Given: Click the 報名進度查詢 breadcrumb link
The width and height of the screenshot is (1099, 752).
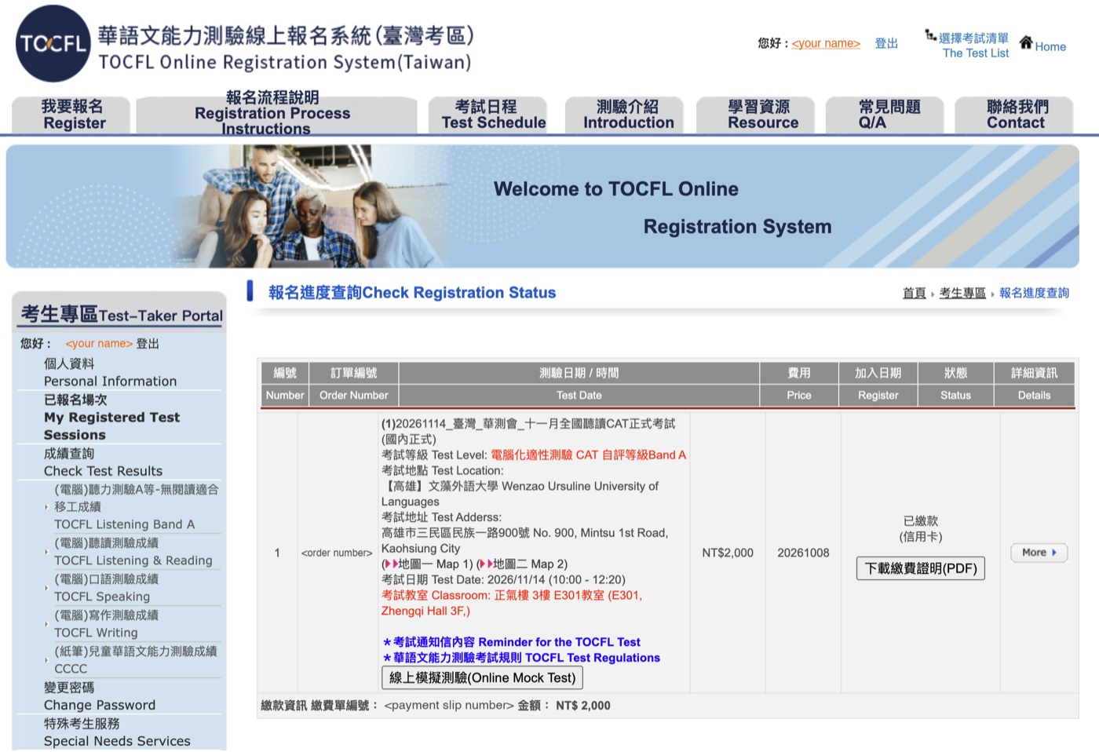Looking at the screenshot, I should click(x=1034, y=293).
